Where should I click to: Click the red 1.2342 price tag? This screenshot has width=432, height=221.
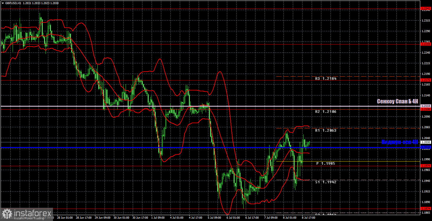[426, 9]
